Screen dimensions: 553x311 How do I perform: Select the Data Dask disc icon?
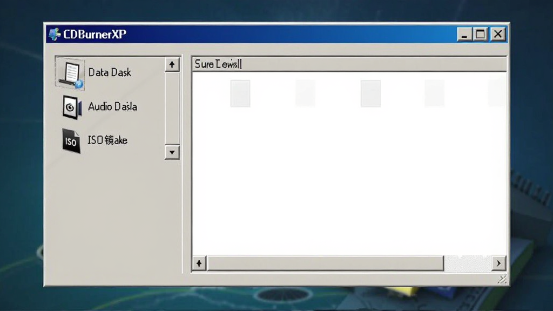pos(70,73)
